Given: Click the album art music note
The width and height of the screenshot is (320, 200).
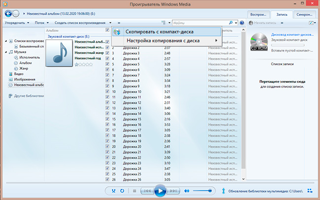Looking at the screenshot, I should 59,53.
